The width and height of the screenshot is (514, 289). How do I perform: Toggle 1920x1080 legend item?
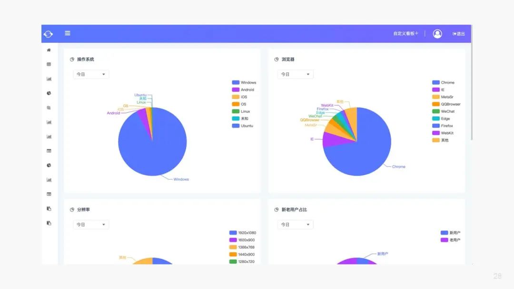coord(243,233)
